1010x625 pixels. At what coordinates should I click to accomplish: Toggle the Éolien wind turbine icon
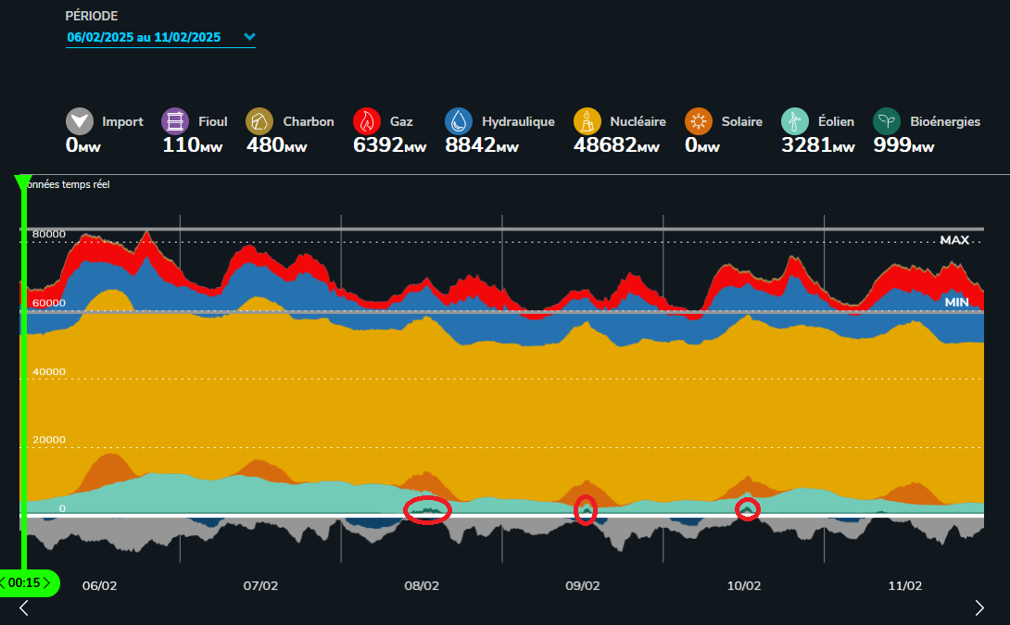click(795, 121)
